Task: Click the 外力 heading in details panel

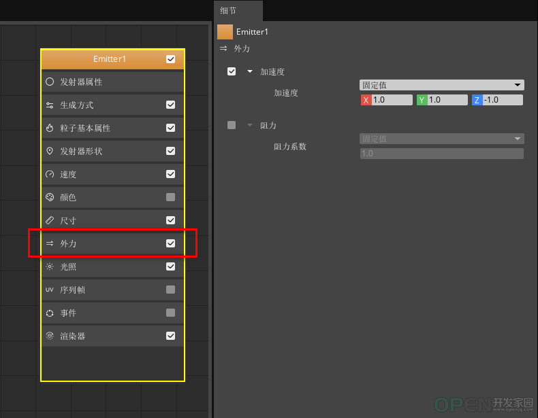Action: click(x=242, y=49)
